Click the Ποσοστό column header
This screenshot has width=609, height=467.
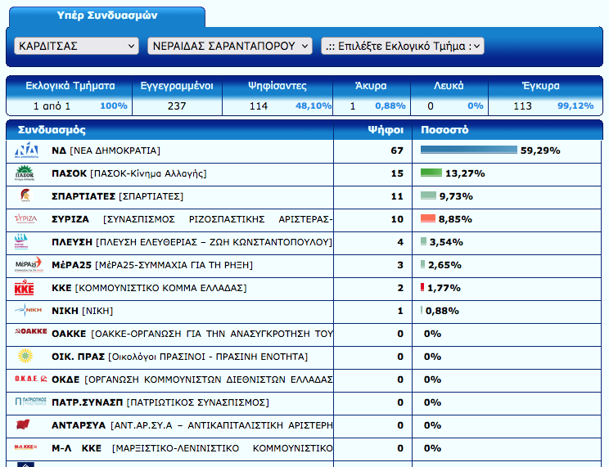coord(444,130)
